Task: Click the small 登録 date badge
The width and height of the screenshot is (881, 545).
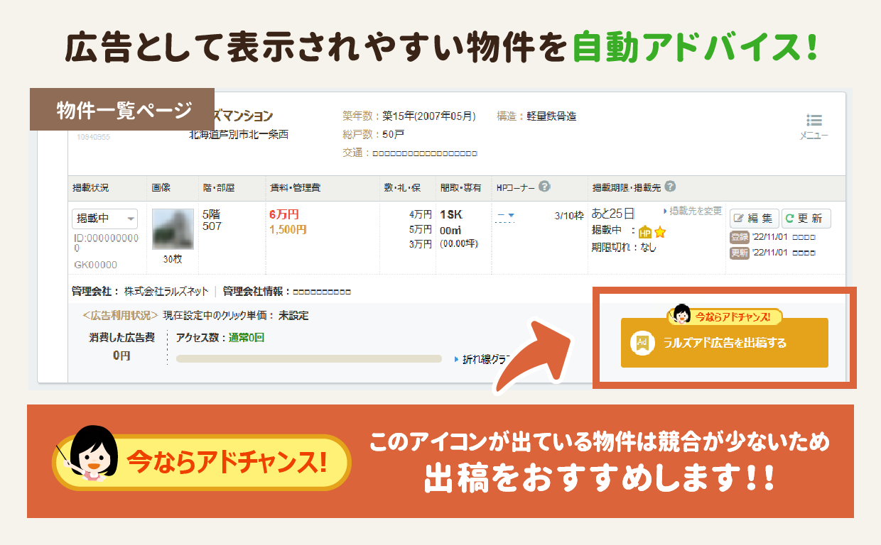Action: [739, 237]
